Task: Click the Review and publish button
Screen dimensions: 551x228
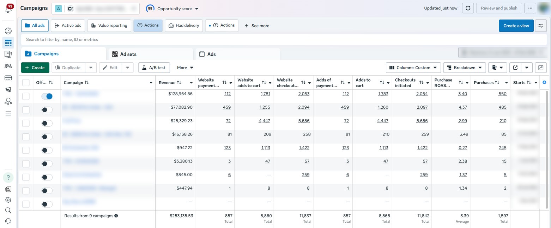Action: coord(499,8)
